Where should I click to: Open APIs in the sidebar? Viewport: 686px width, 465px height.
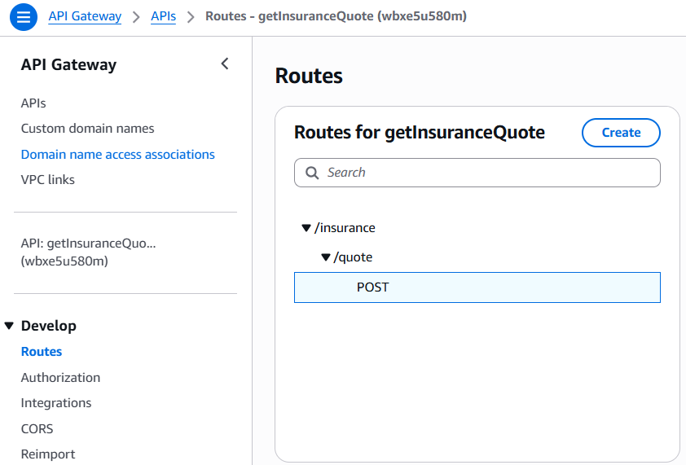pyautogui.click(x=33, y=103)
